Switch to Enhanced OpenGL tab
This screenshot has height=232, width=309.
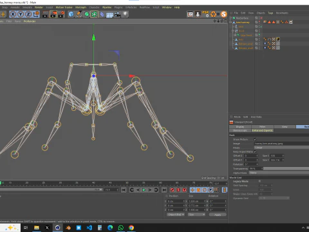(x=263, y=130)
